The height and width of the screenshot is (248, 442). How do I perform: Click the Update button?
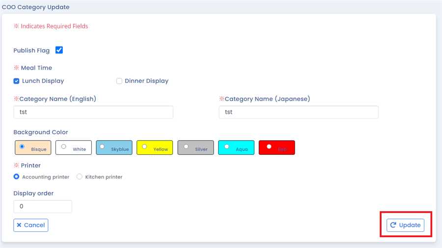[405, 225]
